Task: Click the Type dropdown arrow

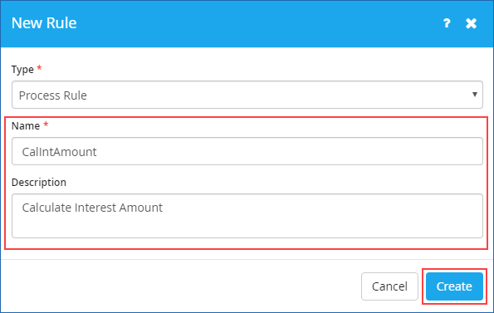Action: click(x=474, y=94)
